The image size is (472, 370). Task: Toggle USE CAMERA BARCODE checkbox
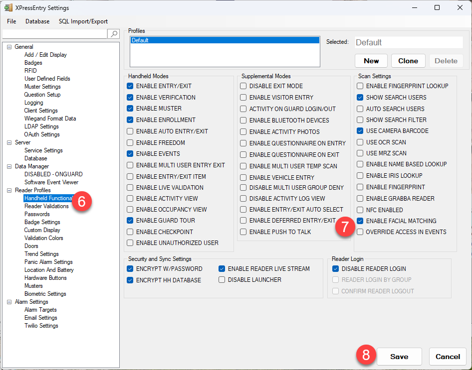(360, 131)
